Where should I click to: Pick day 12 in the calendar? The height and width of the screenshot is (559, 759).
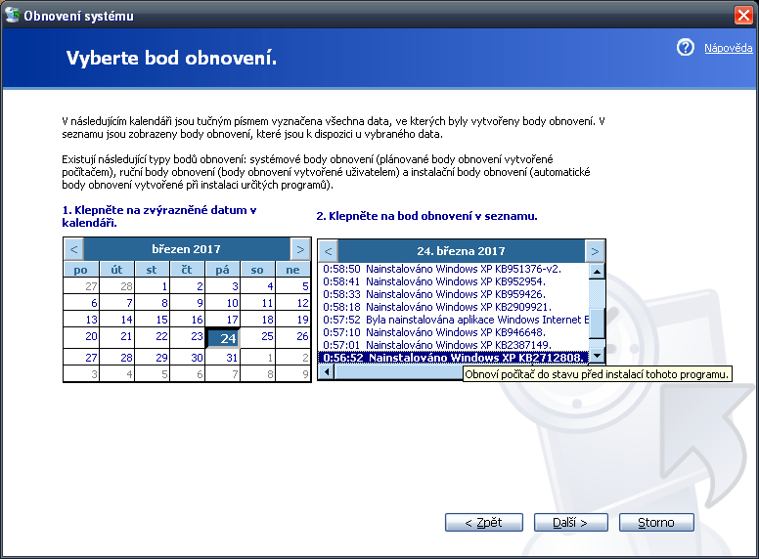[293, 303]
